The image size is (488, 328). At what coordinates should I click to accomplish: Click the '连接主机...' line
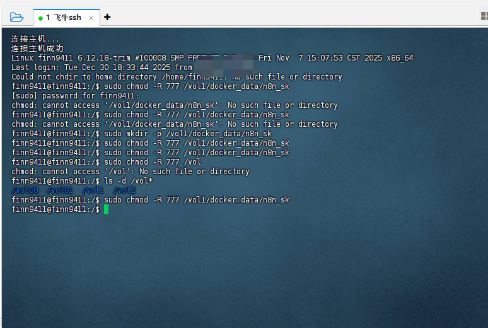pos(35,39)
